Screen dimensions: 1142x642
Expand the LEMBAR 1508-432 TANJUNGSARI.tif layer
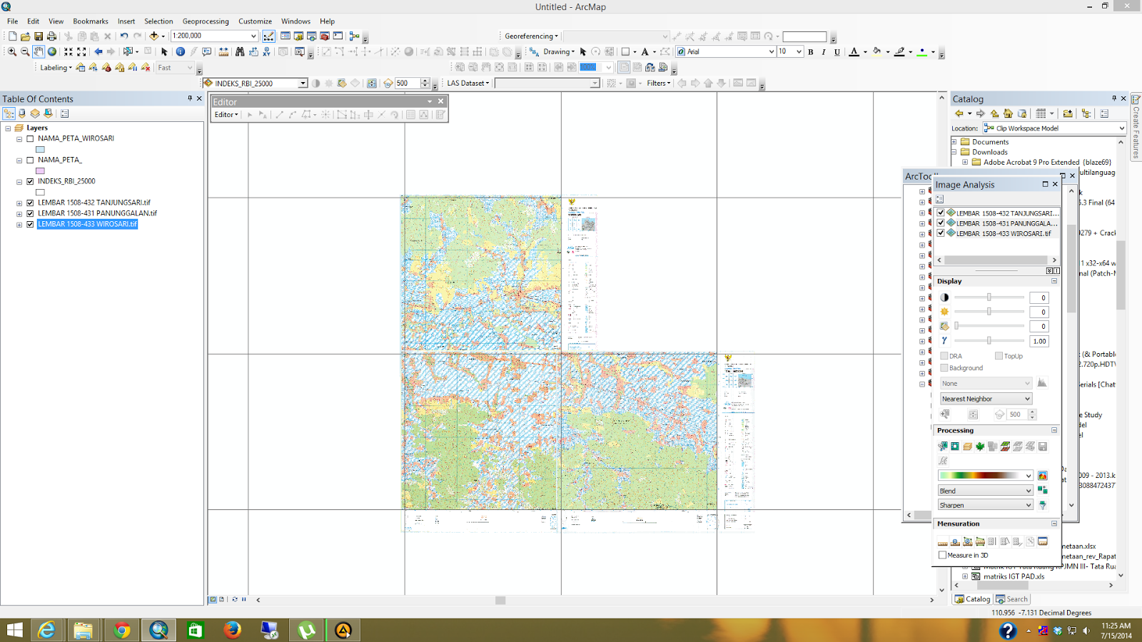[x=19, y=203]
